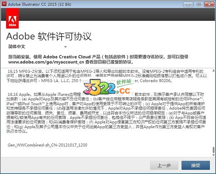
Task: Click 'Adobe Illustrator CC 2015 (32 Bit)' title text
Action: point(40,4)
